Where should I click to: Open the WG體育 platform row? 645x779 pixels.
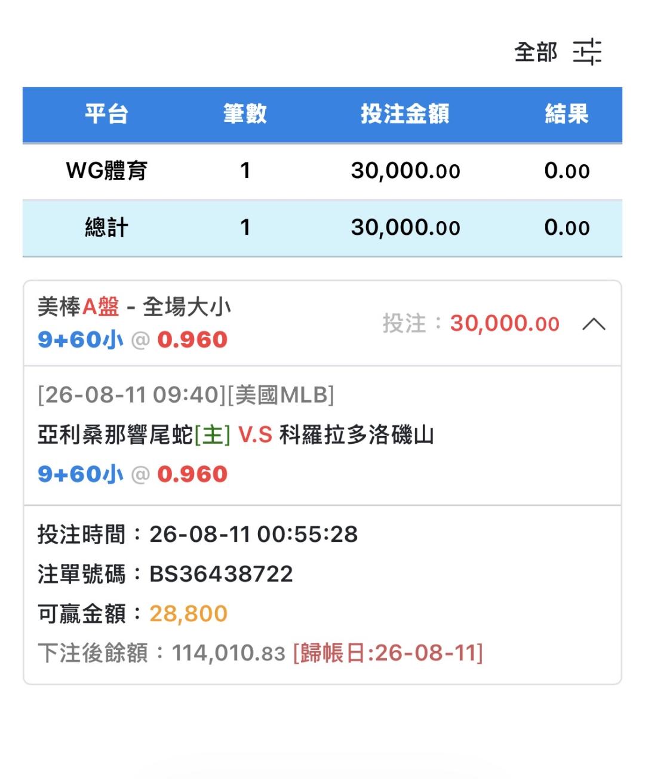(x=322, y=171)
